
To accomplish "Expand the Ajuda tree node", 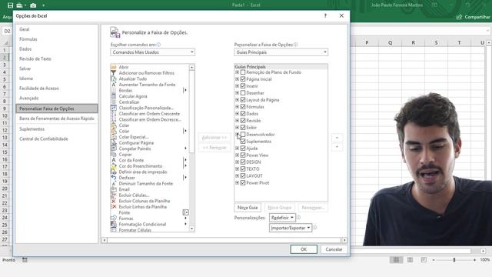I will pos(238,149).
